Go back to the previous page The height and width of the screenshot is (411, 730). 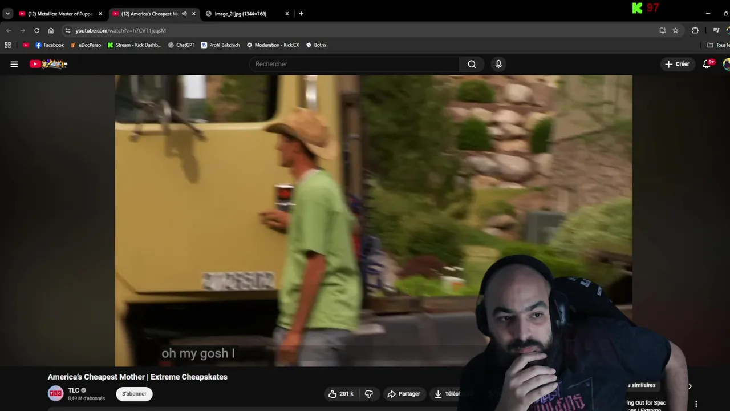point(9,30)
